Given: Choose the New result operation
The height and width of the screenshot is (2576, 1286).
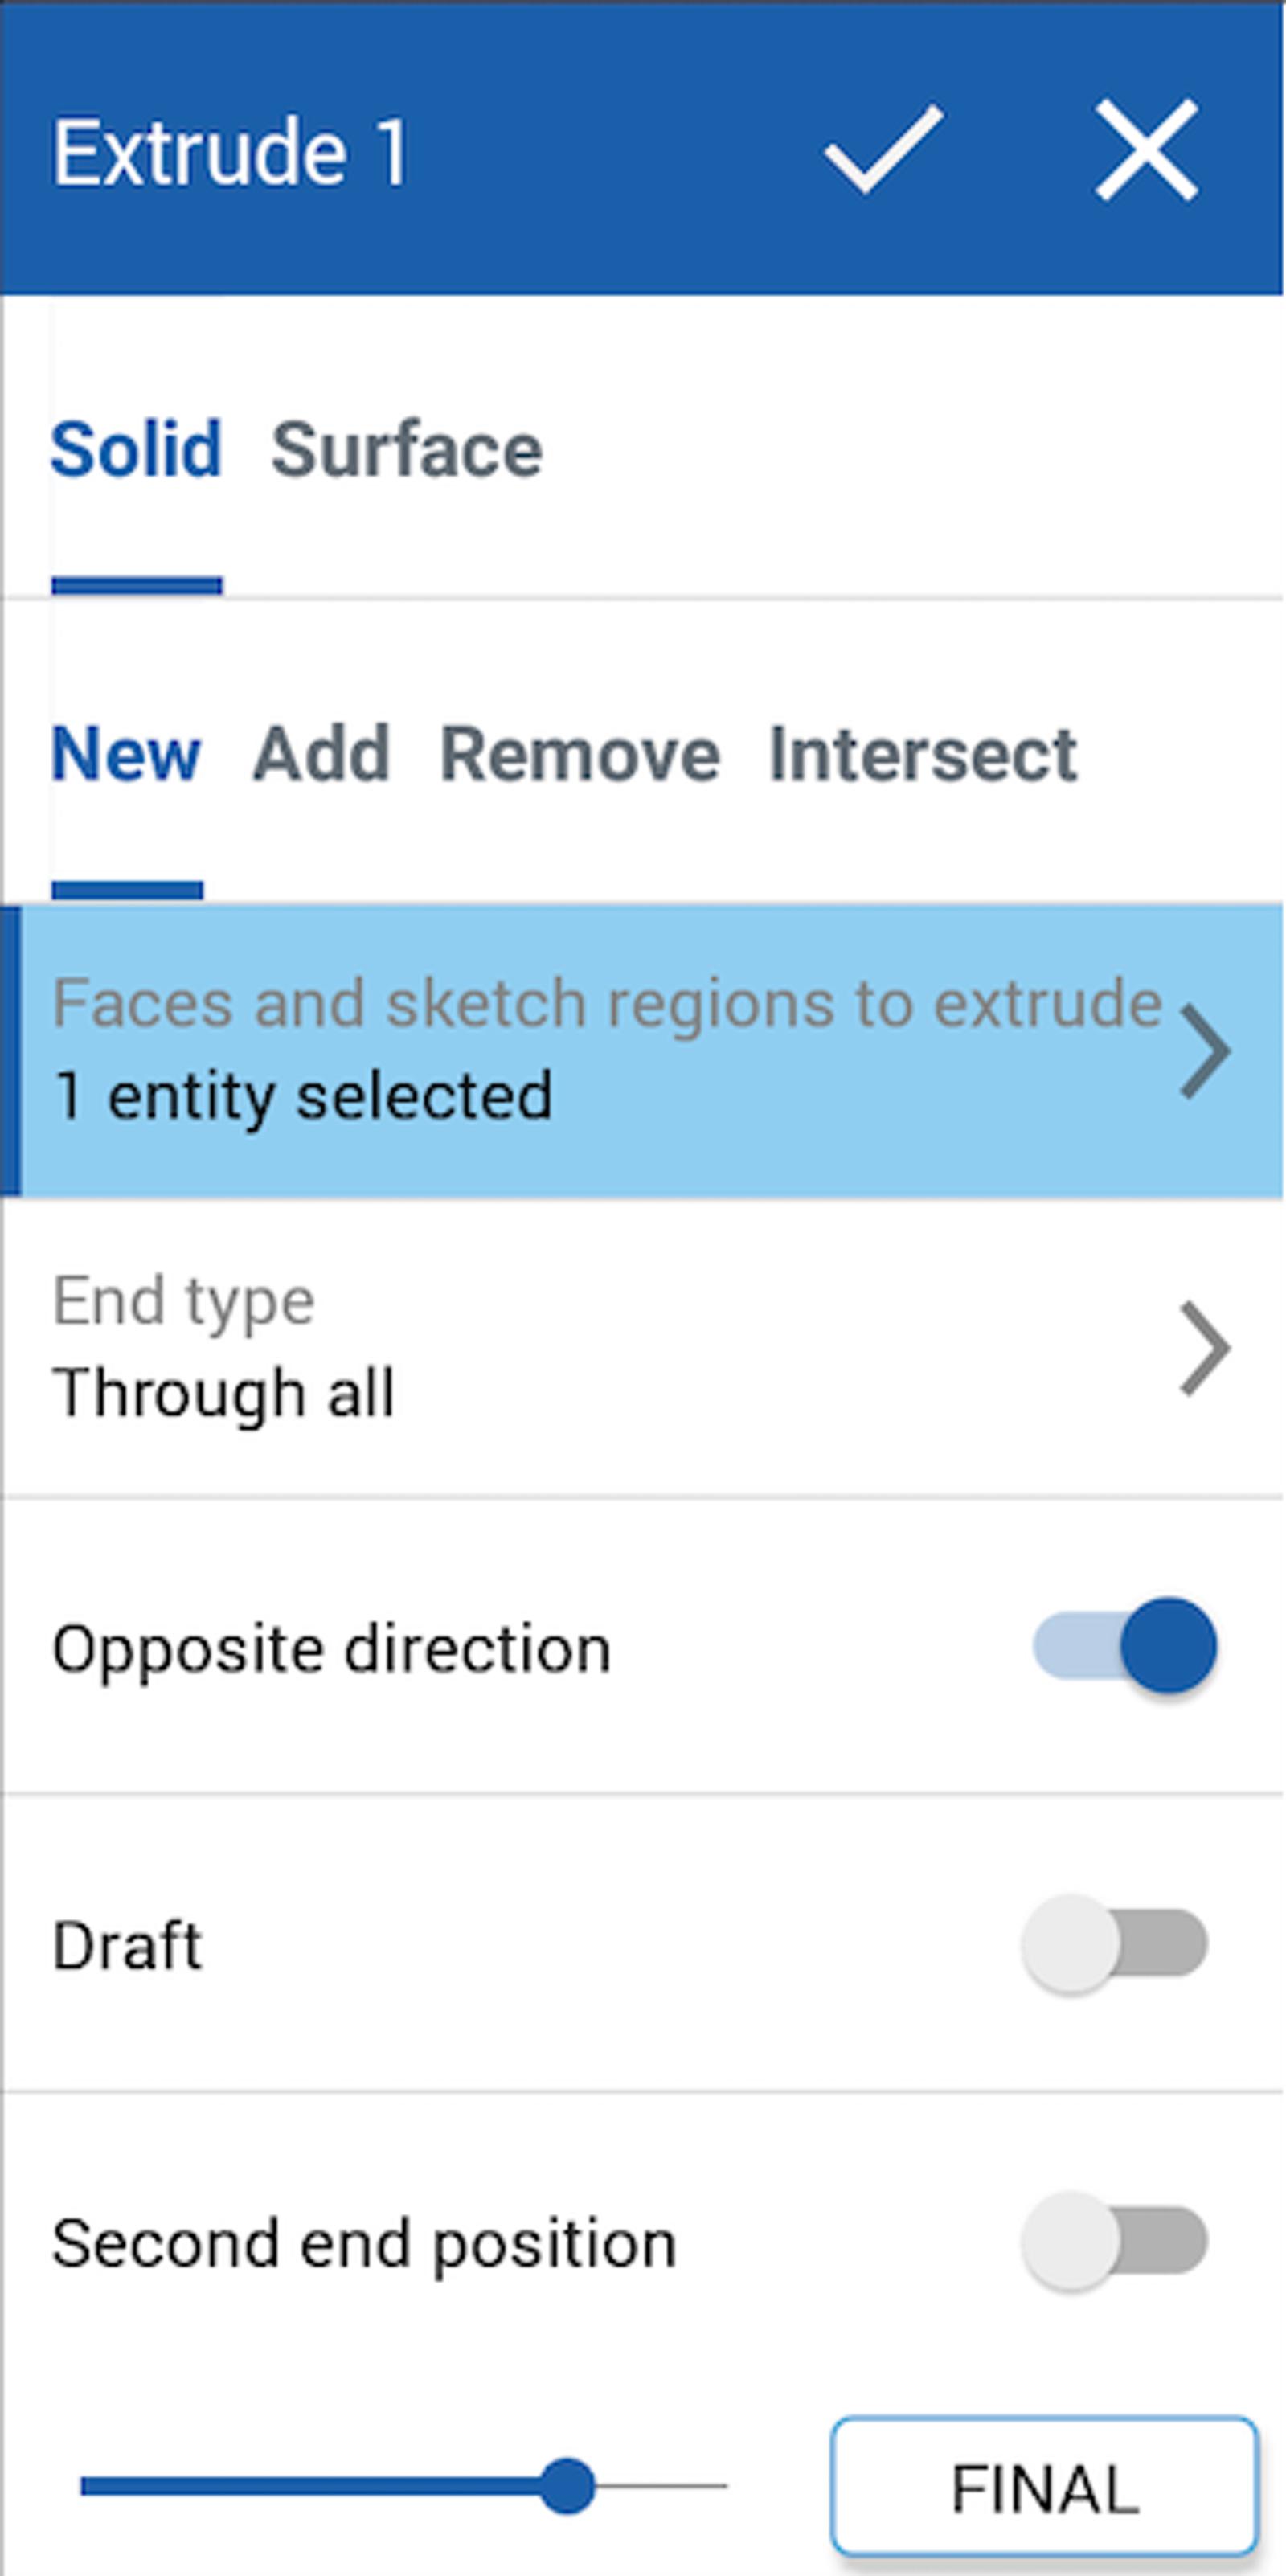Looking at the screenshot, I should pos(126,754).
